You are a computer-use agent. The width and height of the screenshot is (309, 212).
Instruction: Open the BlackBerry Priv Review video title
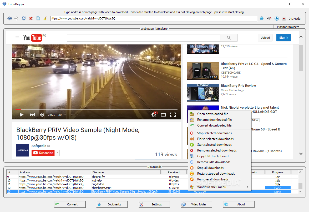coord(239,86)
